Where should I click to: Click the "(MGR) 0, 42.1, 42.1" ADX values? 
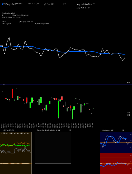pyautogui.click(x=27, y=22)
